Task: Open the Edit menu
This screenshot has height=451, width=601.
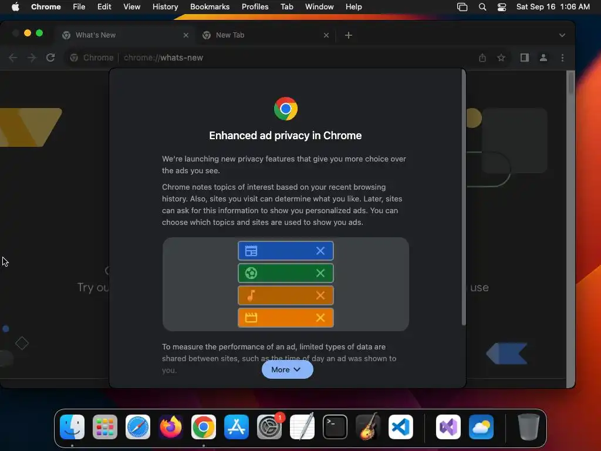Action: 104,7
